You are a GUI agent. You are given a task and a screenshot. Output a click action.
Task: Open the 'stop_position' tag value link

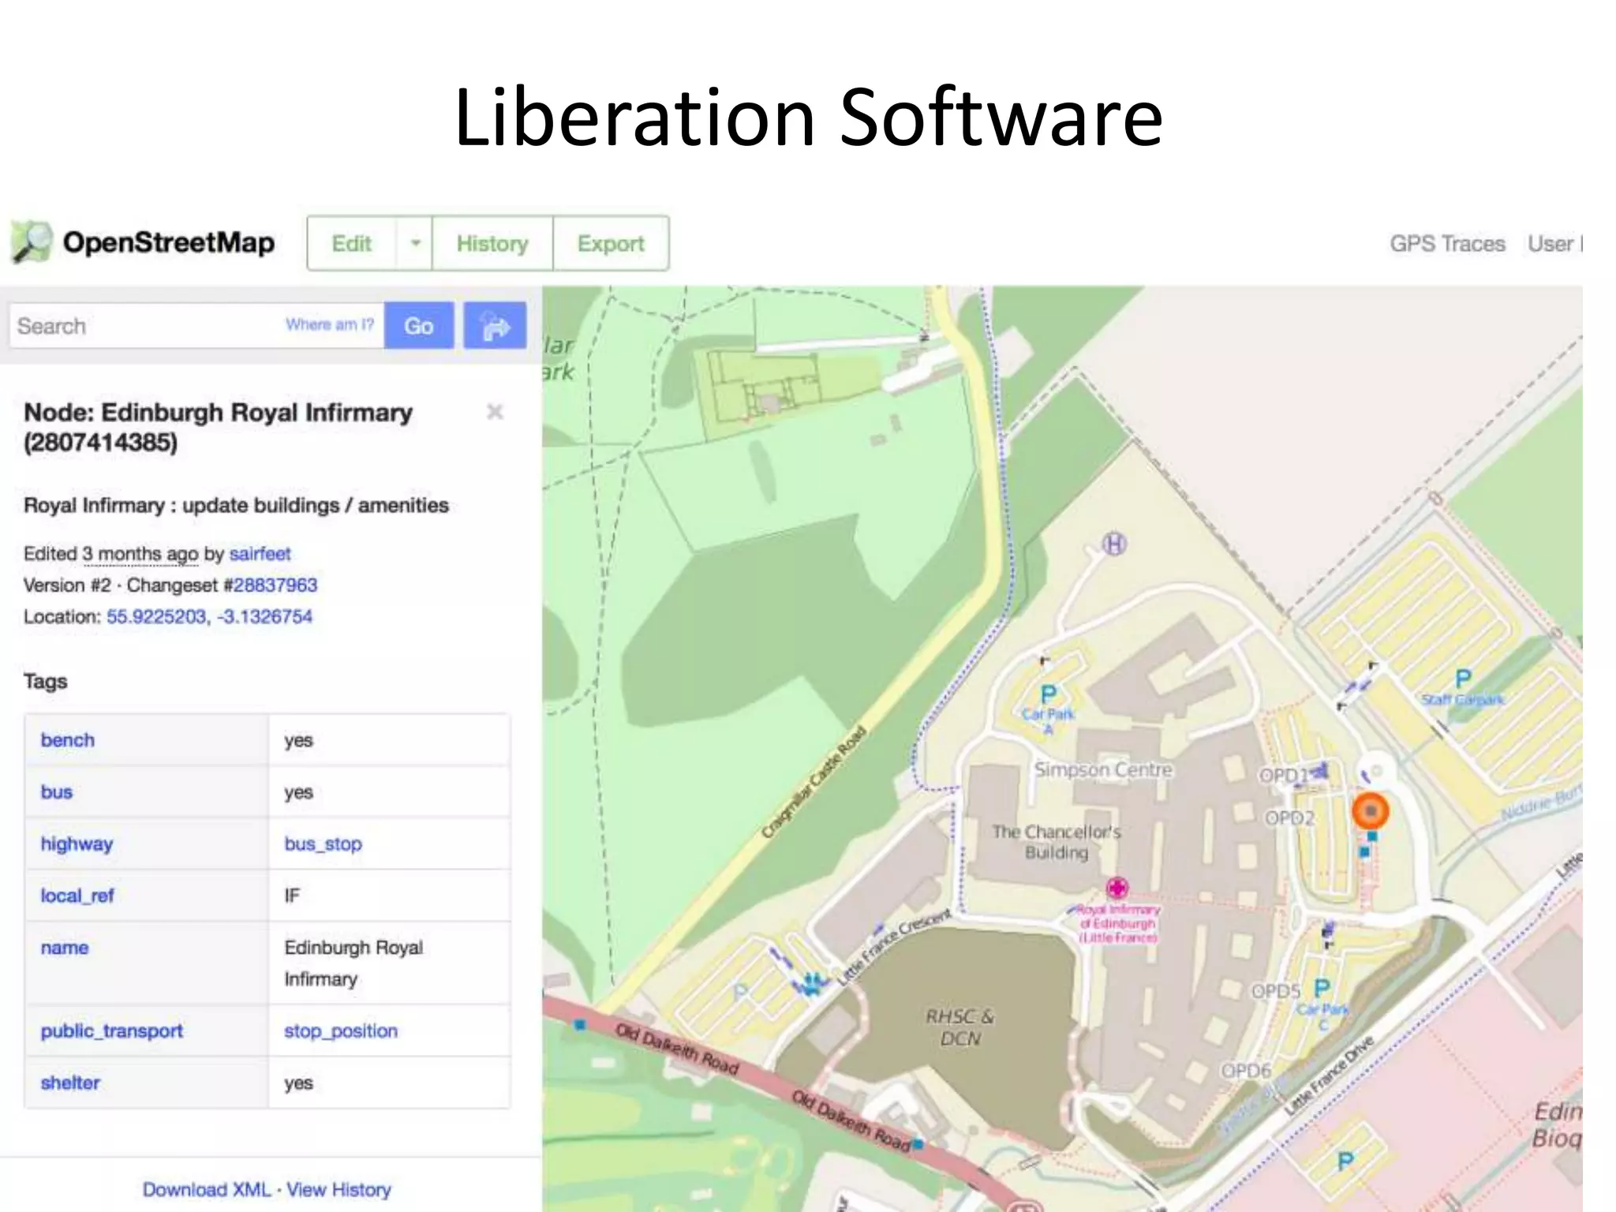pos(341,1031)
